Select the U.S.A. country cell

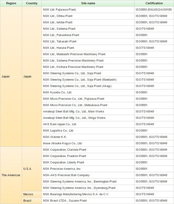(28, 169)
